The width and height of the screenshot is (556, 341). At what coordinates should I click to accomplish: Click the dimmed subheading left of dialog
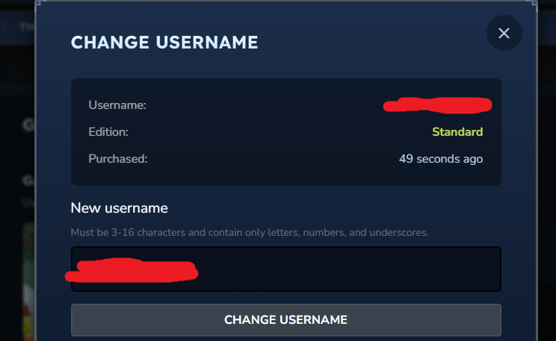[28, 181]
